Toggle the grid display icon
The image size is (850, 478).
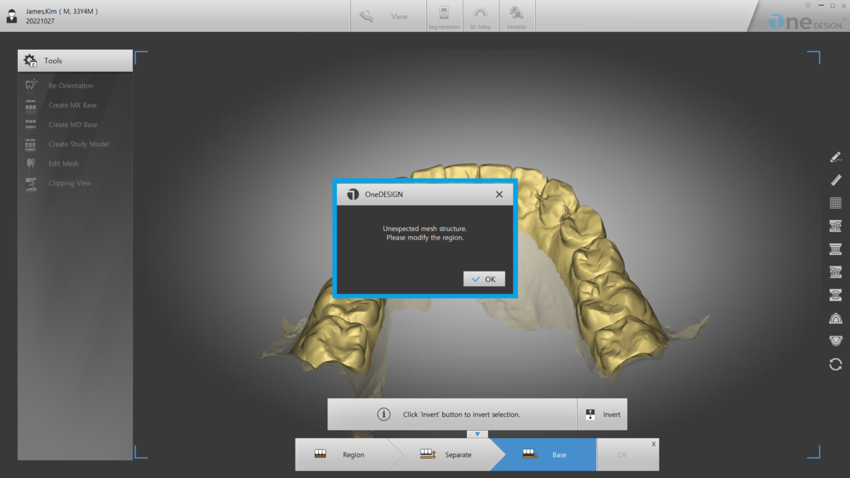[x=835, y=202]
